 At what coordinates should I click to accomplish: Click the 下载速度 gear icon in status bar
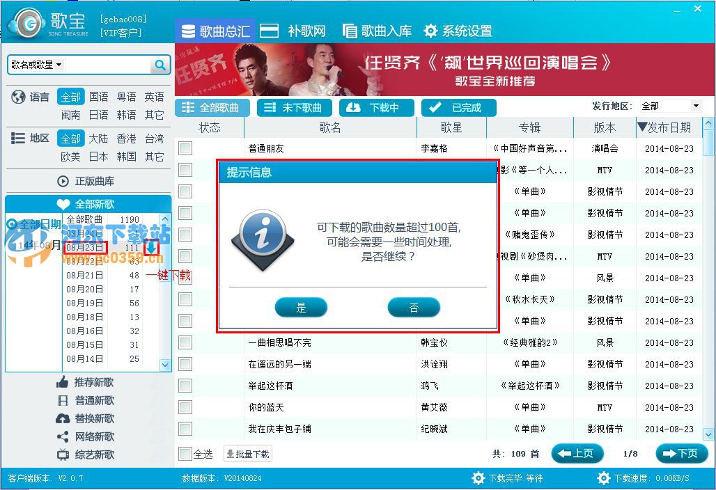(x=603, y=478)
